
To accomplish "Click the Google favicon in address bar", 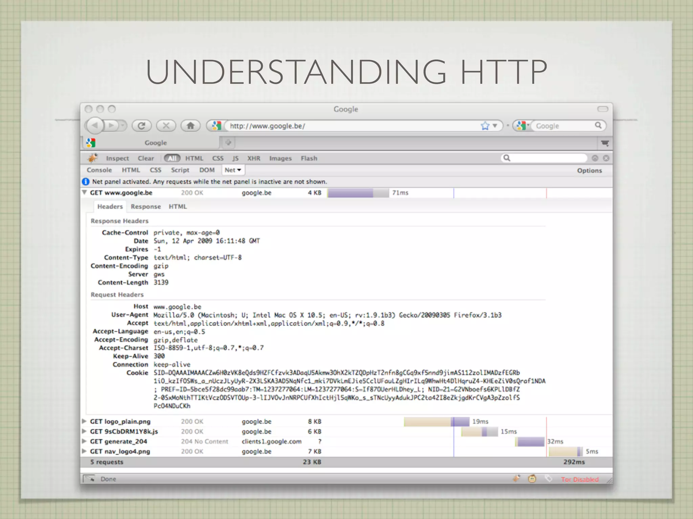I will pyautogui.click(x=216, y=126).
